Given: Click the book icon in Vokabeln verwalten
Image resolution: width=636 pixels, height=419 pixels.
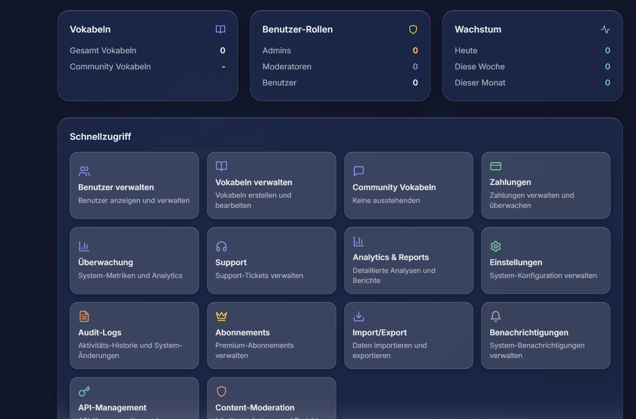Looking at the screenshot, I should [221, 166].
